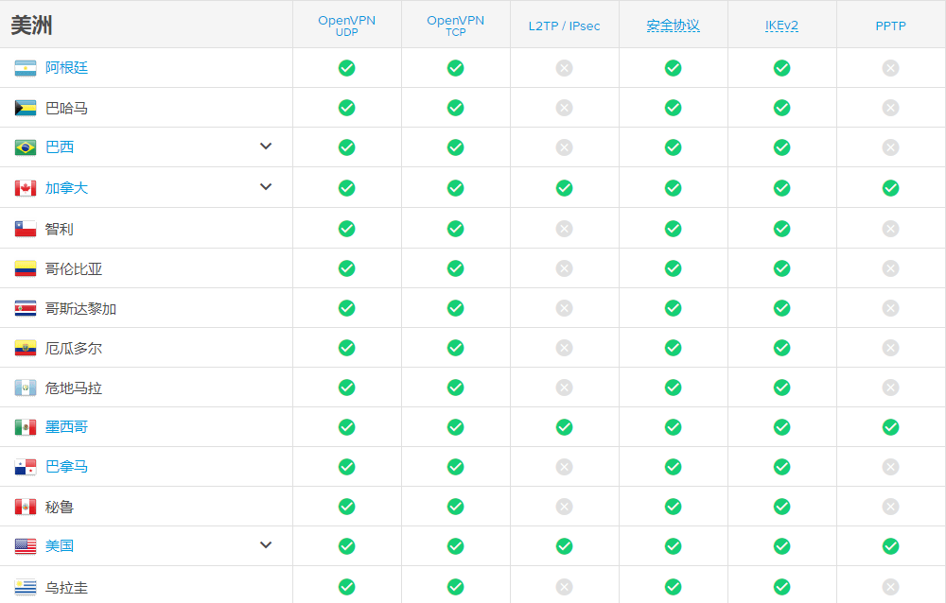Image resolution: width=946 pixels, height=603 pixels.
Task: Click the Canada flag next to 加拿大
Action: (26, 188)
